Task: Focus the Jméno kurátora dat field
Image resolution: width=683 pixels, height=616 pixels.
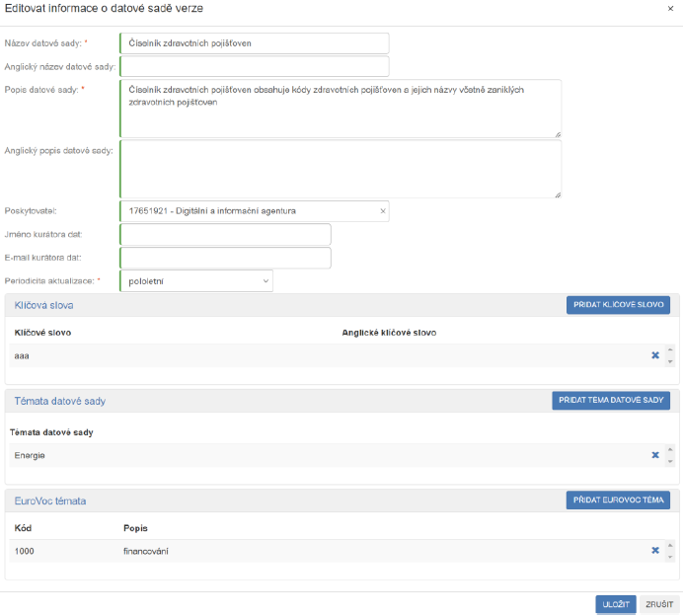Action: click(x=225, y=234)
